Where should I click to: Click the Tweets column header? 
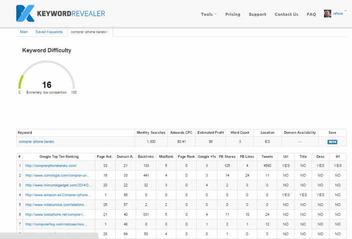[x=267, y=157]
